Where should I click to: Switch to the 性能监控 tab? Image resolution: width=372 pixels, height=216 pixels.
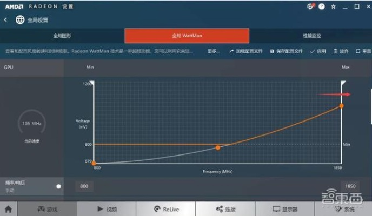tap(311, 36)
